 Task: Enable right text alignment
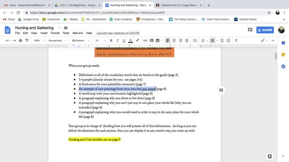(x=180, y=40)
